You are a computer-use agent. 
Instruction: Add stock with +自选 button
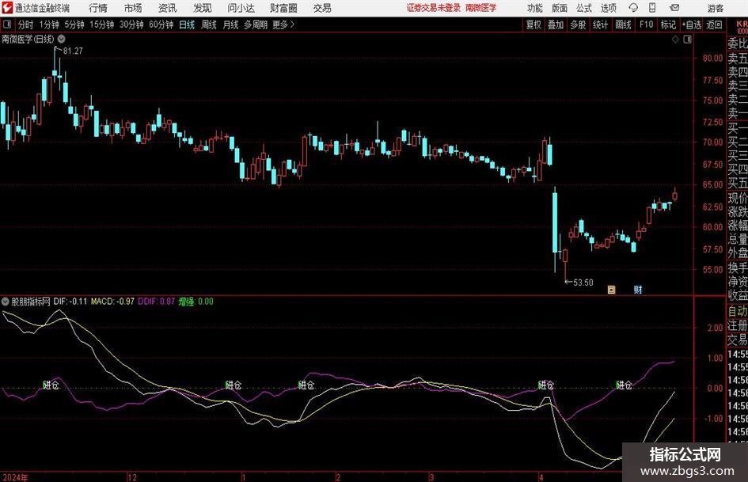tap(691, 25)
